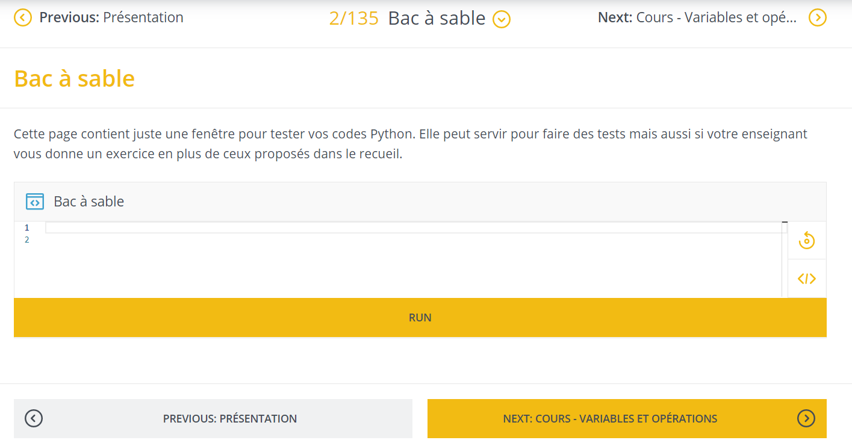Viewport: 852px width, 446px height.
Task: Run the code with the RUN button
Action: 420,317
